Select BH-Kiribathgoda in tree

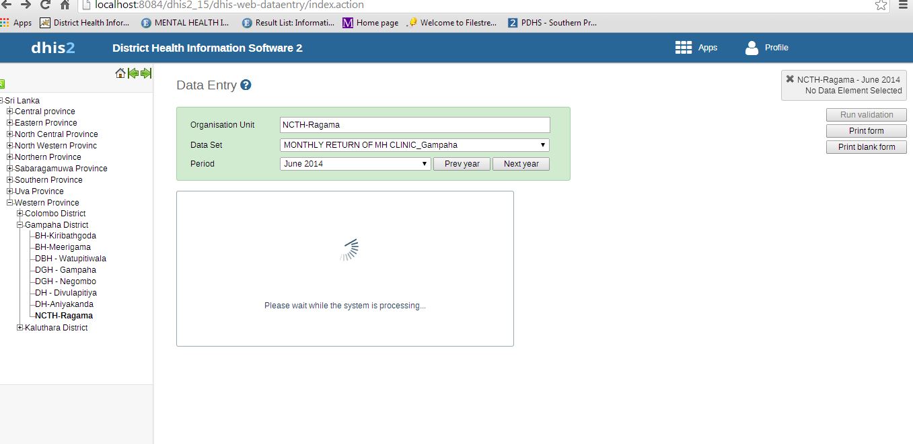click(65, 236)
